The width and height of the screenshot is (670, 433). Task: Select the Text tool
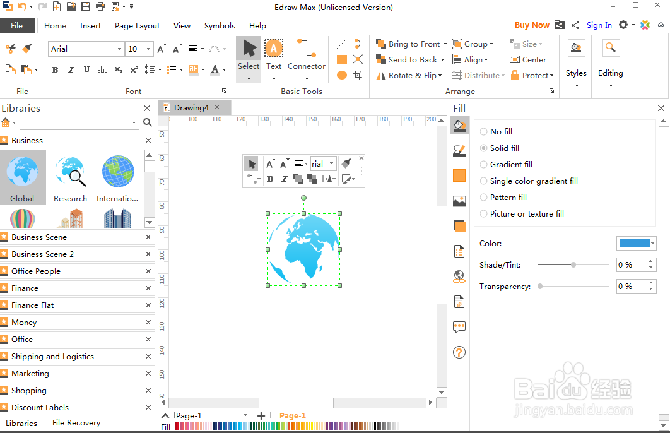point(273,55)
